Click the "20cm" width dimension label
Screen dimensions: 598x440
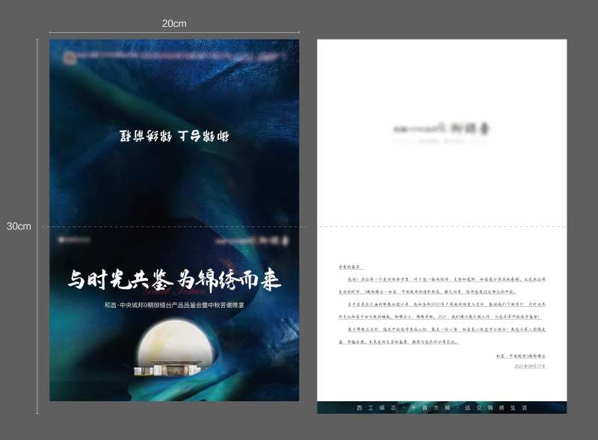coord(174,24)
